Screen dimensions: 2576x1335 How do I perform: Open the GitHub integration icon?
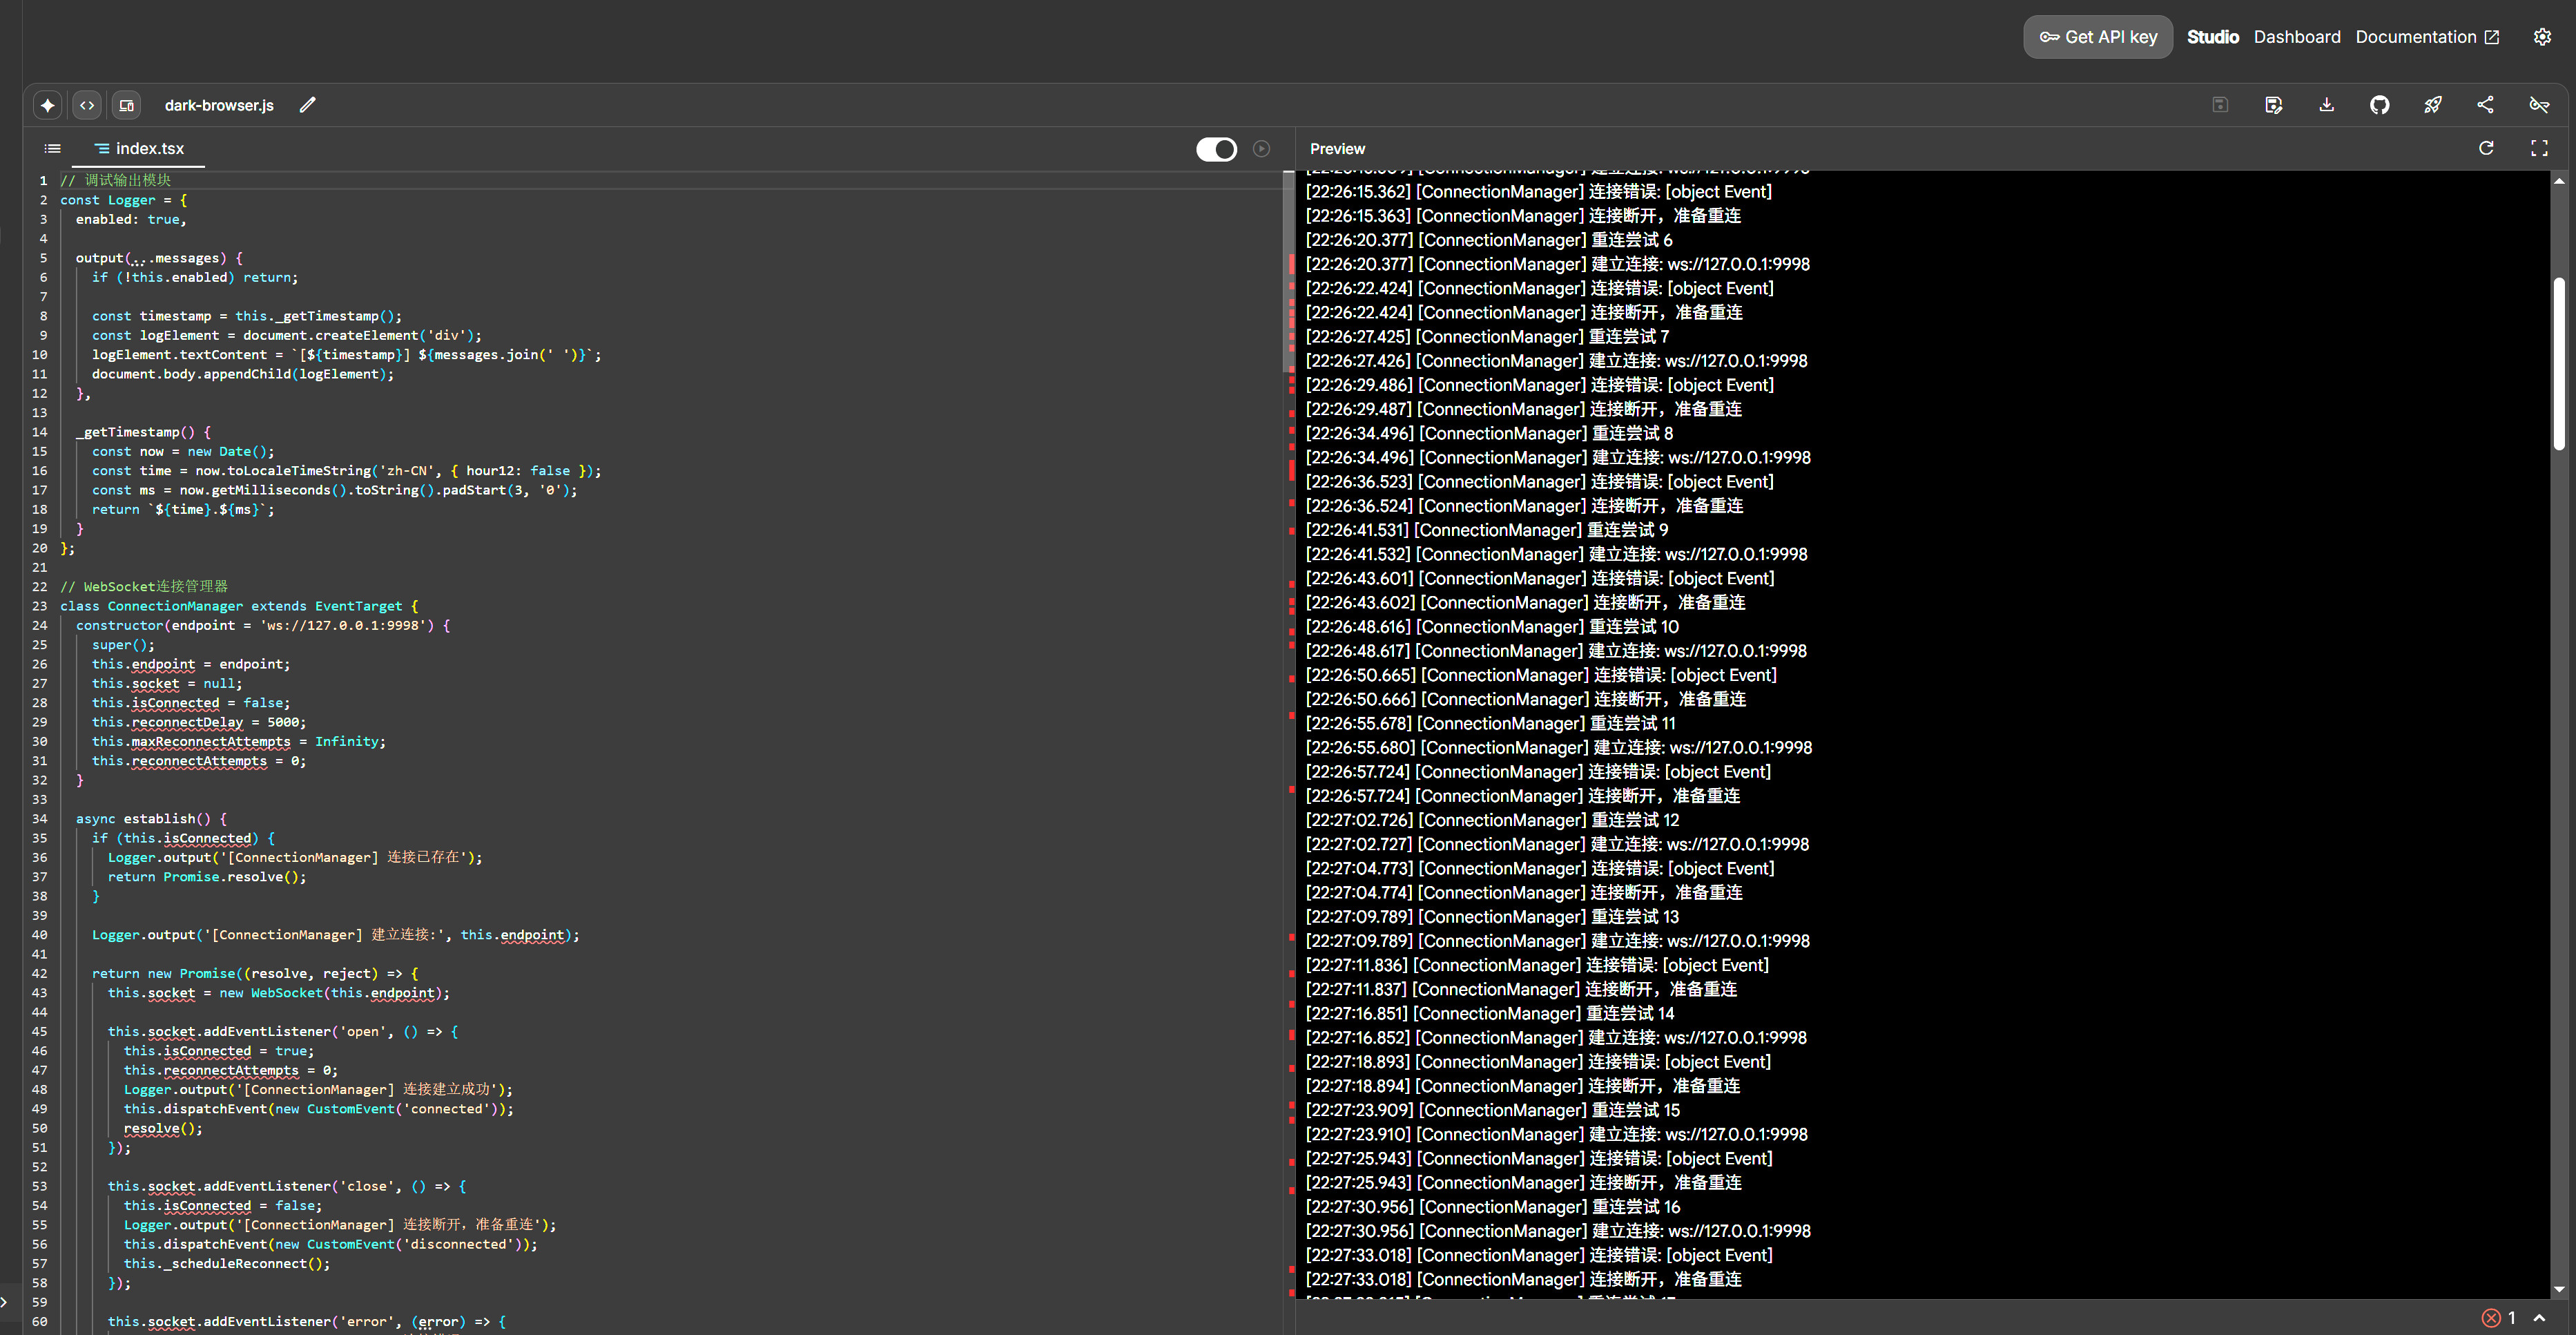click(x=2380, y=105)
